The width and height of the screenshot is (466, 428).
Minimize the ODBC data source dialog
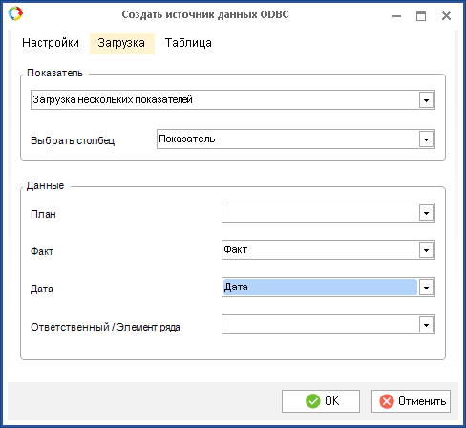396,16
